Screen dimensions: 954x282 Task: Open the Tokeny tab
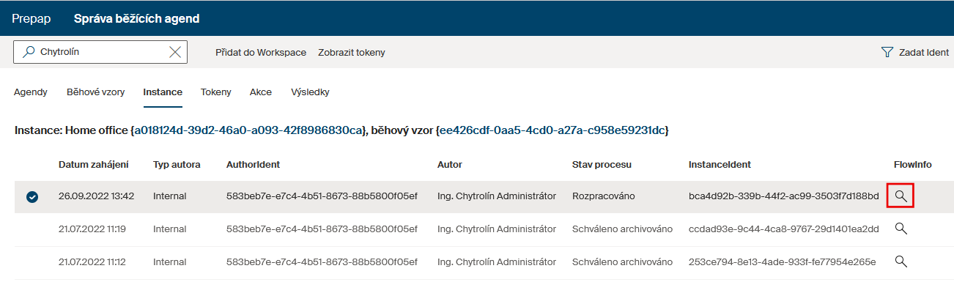(215, 92)
